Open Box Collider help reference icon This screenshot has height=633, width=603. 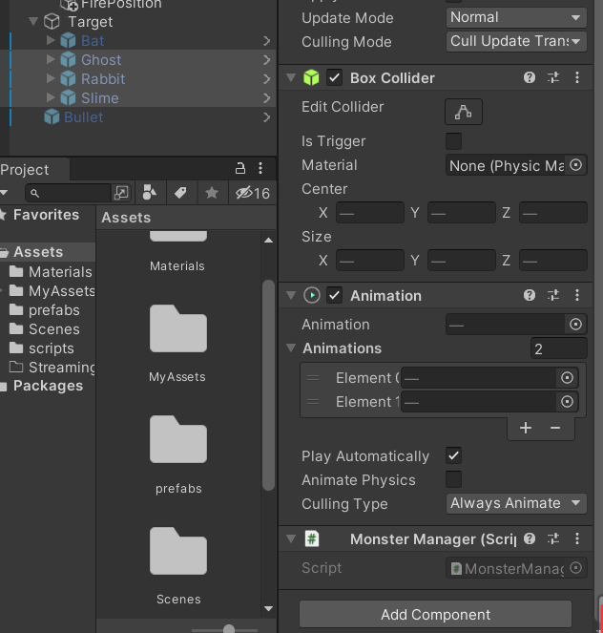530,78
